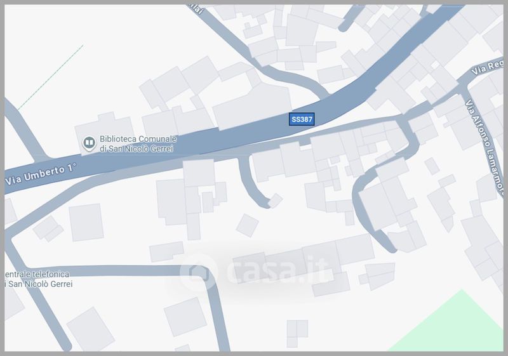Image resolution: width=508 pixels, height=356 pixels.
Task: Click the large square building above Centrale telefonica label
Action: (86, 222)
